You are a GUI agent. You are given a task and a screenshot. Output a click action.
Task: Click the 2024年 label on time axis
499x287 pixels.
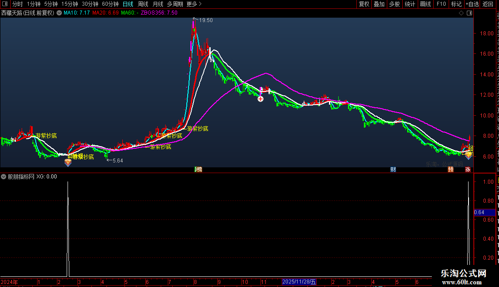(9, 282)
